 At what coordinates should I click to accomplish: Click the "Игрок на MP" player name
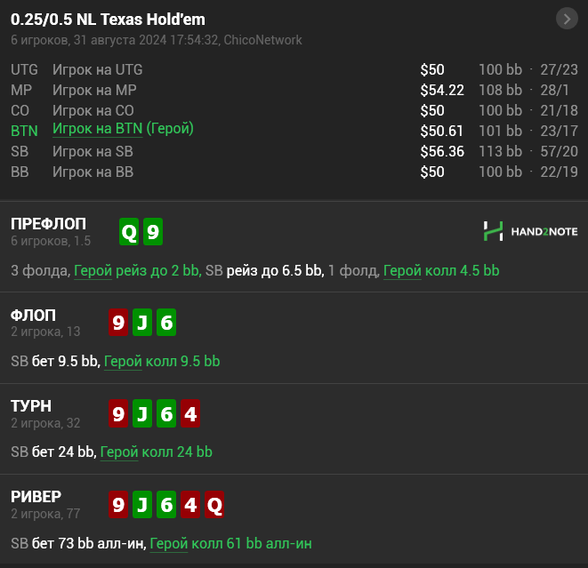click(x=94, y=90)
